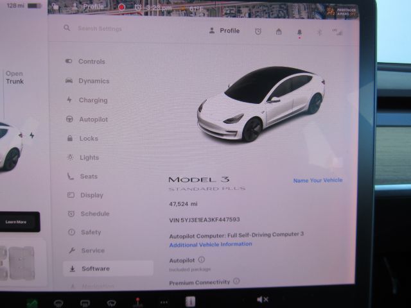The image size is (411, 308).
Task: Open the Controls settings menu
Action: point(91,62)
